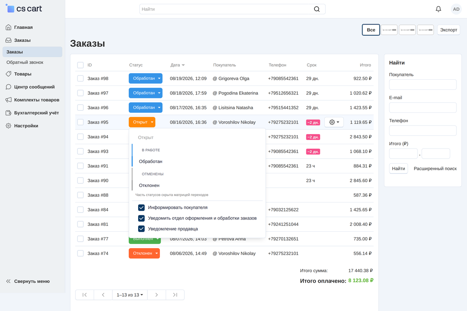Click the −2 дн. badge on Заказ #95
This screenshot has height=311, width=467.
coord(313,122)
